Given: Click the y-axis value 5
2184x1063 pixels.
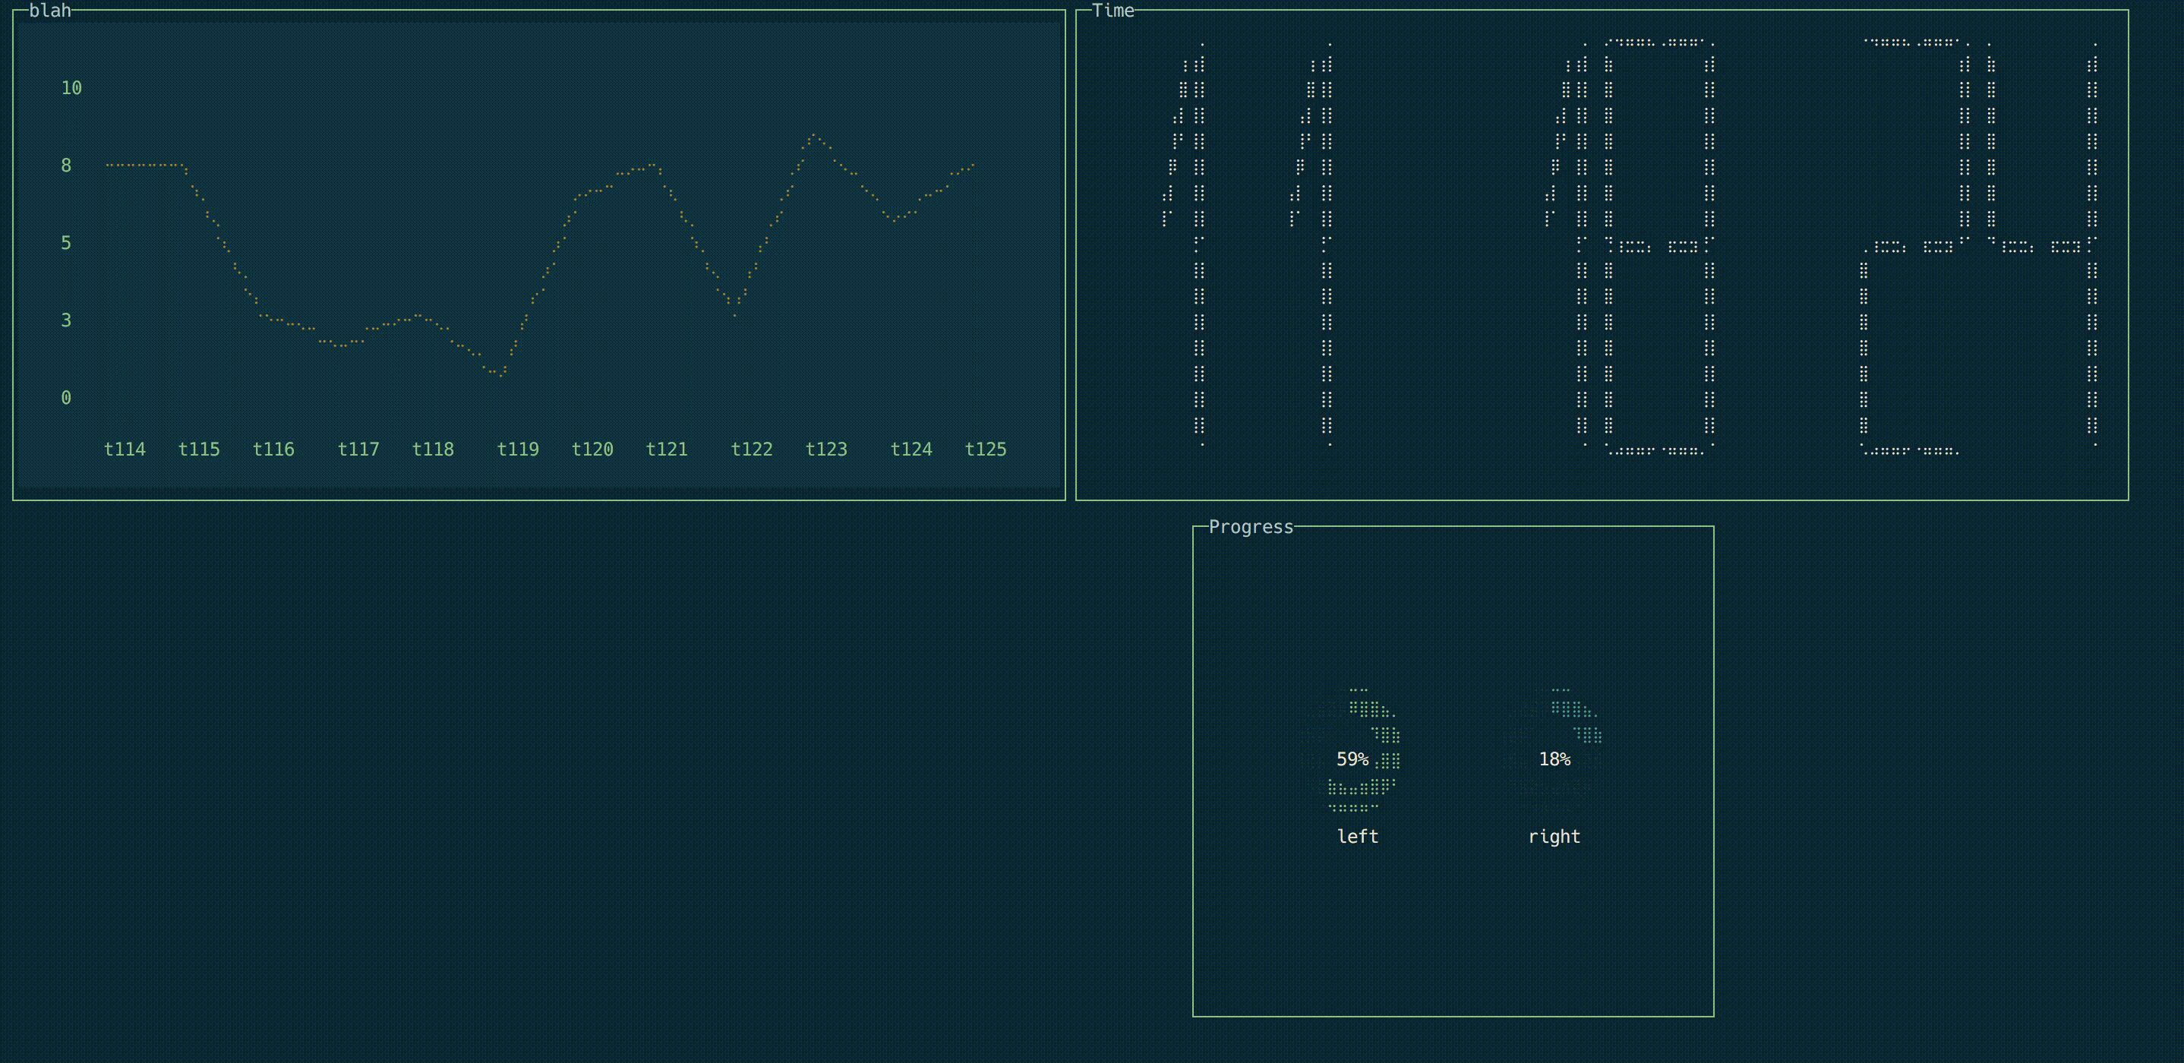Looking at the screenshot, I should point(66,243).
